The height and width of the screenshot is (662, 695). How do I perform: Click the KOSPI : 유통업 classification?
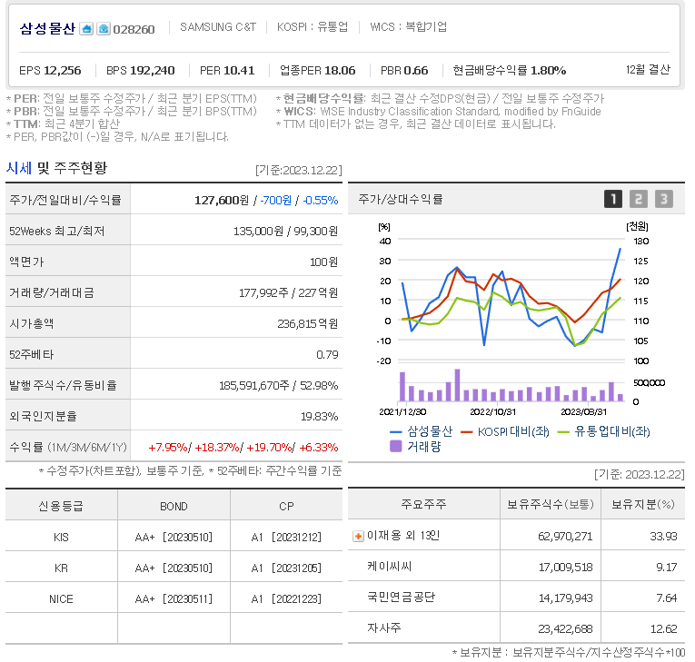[313, 27]
